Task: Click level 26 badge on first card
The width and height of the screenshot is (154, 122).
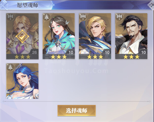Action: 34,52
